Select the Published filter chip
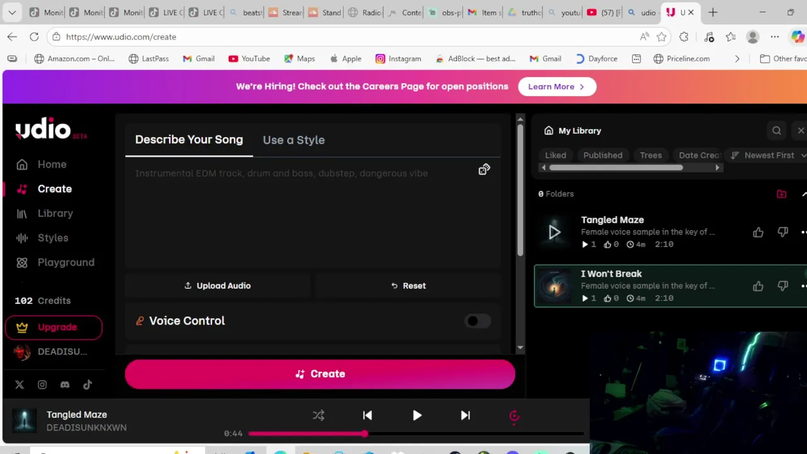Viewport: 807px width, 454px height. pyautogui.click(x=603, y=155)
